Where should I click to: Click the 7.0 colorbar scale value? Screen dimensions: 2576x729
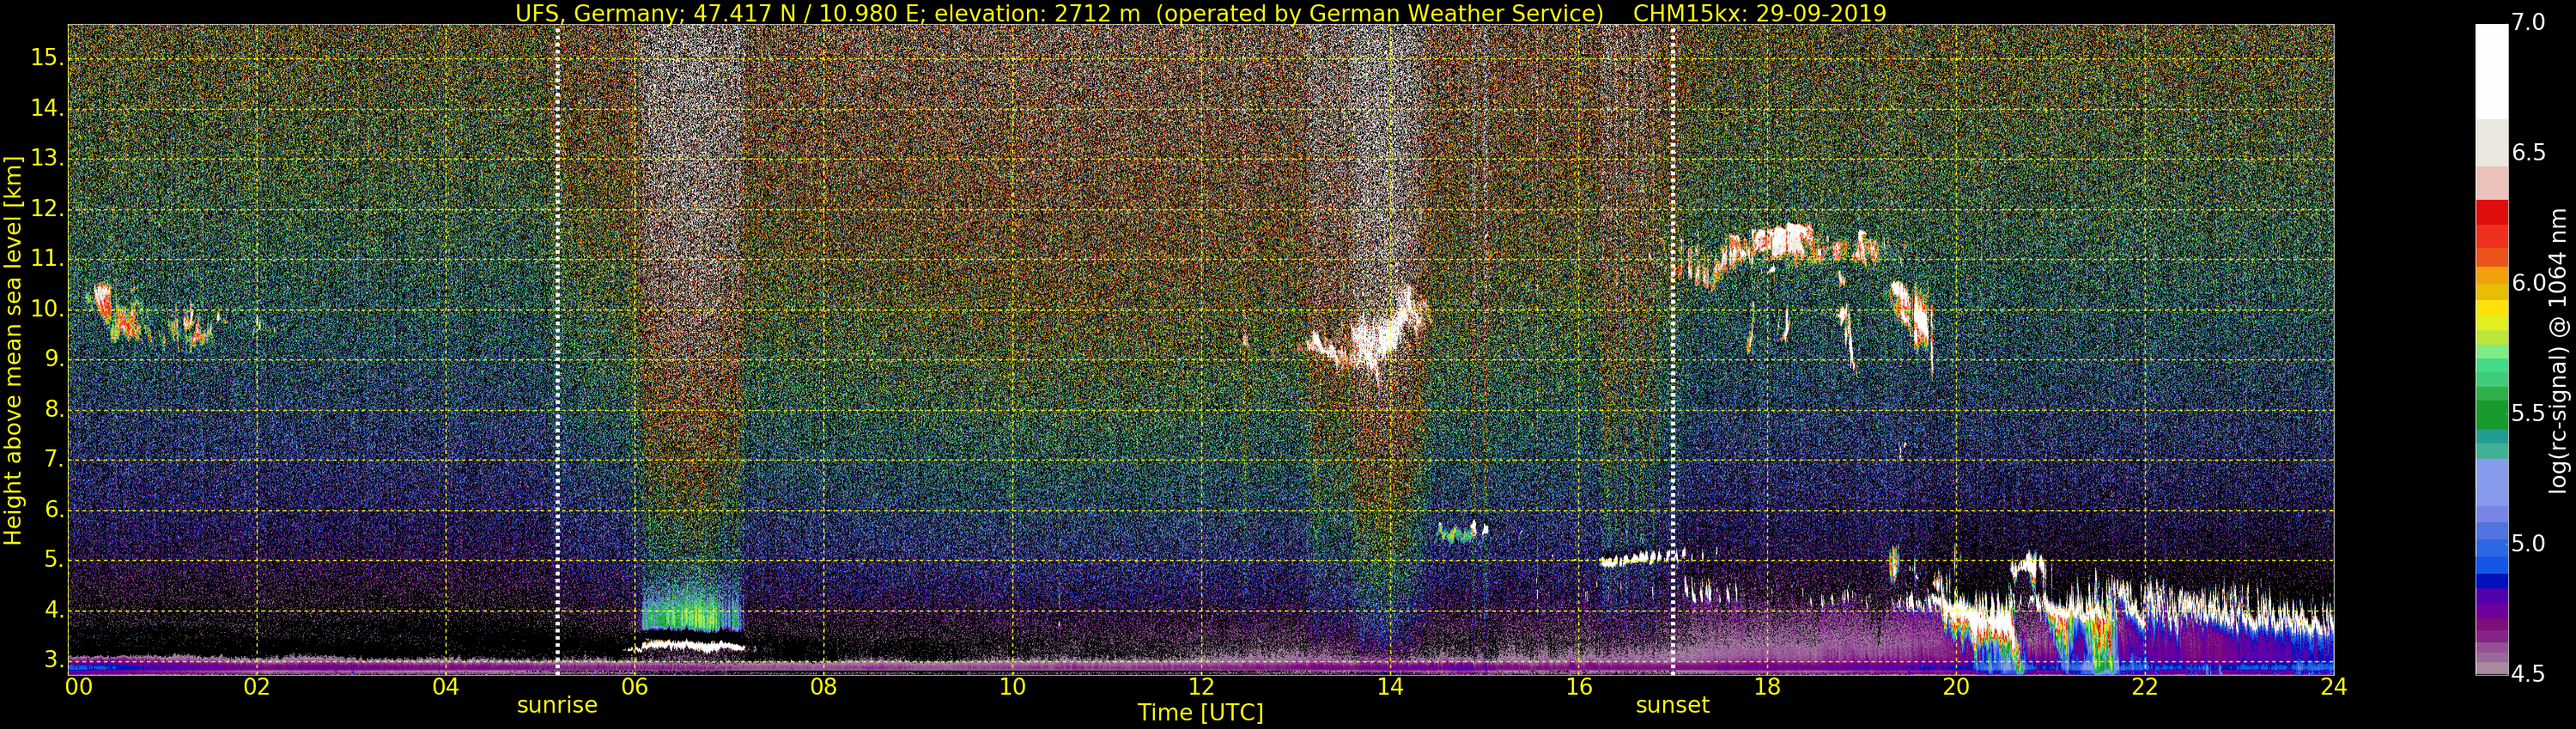click(2529, 23)
